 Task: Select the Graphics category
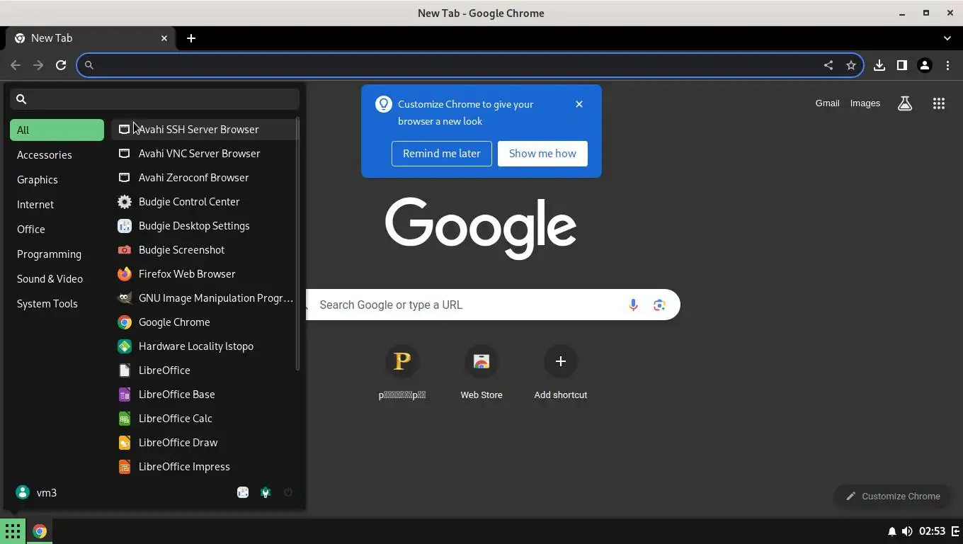pyautogui.click(x=57, y=179)
